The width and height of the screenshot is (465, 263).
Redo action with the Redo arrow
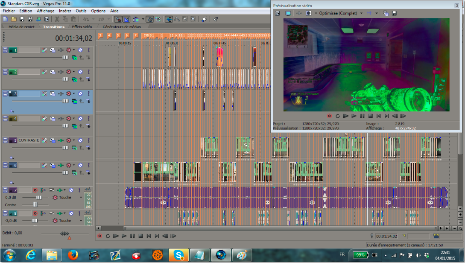[101, 19]
